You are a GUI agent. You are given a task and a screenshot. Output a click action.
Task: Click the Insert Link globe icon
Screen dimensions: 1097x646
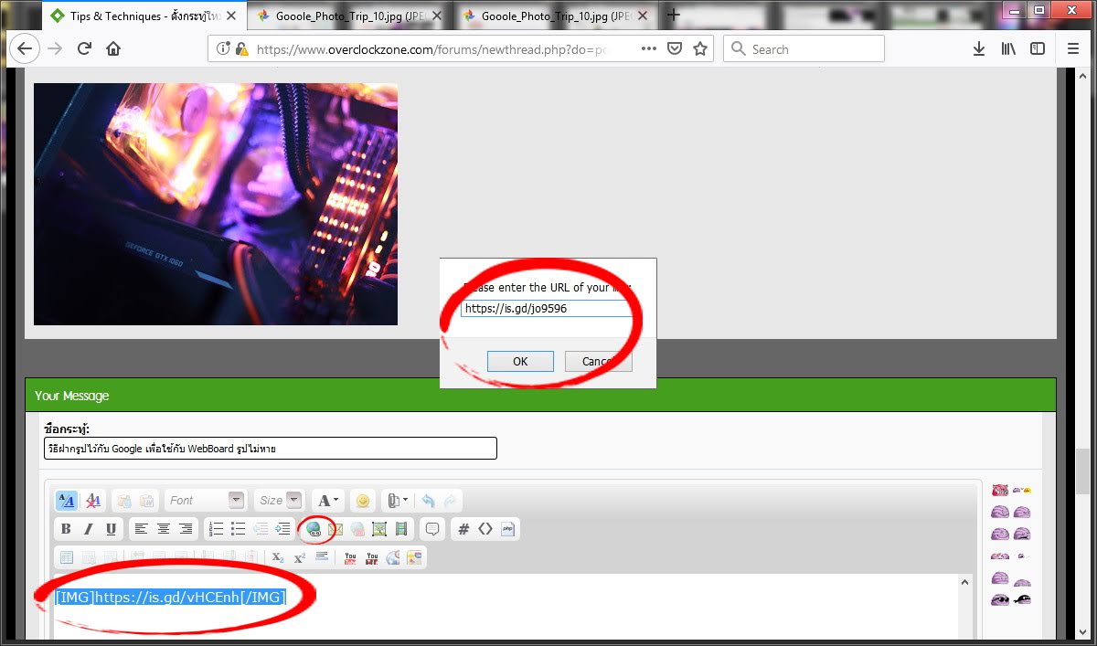click(314, 528)
